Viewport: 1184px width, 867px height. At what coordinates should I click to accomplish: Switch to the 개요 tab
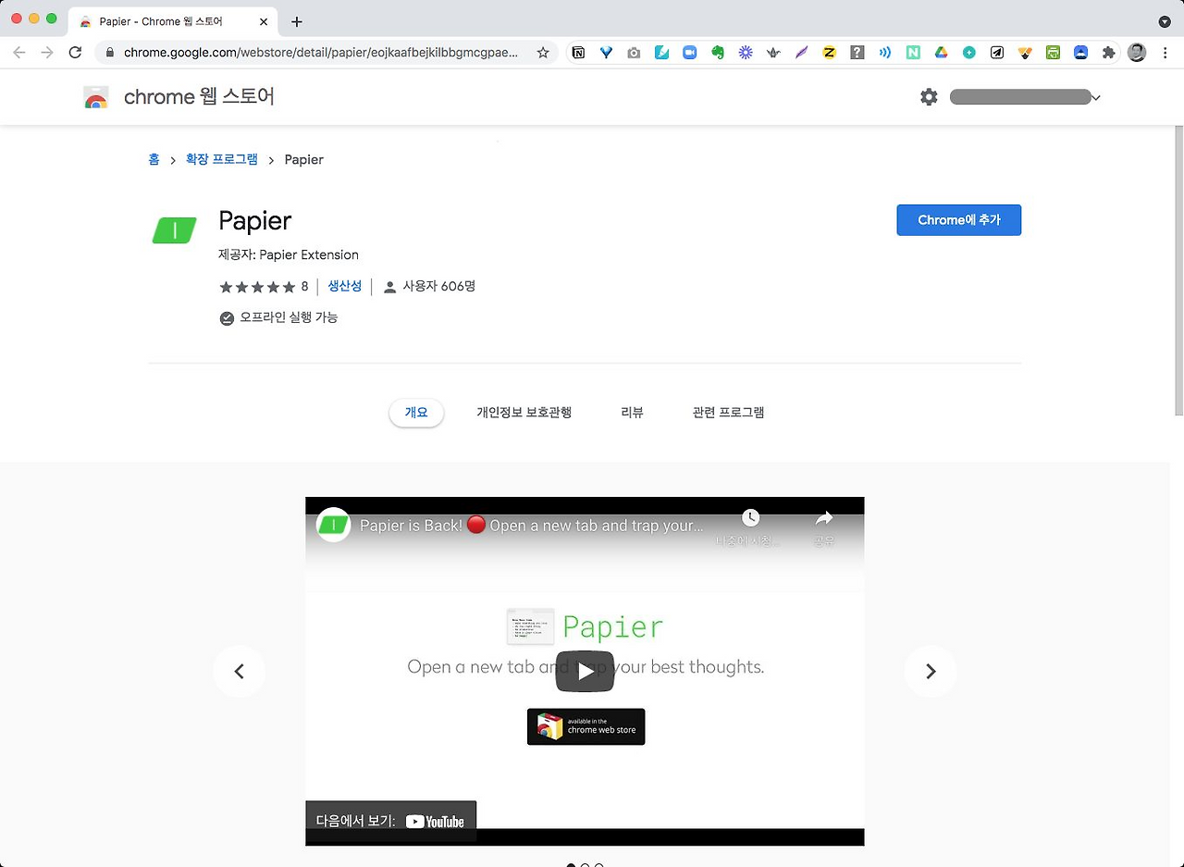click(x=416, y=413)
